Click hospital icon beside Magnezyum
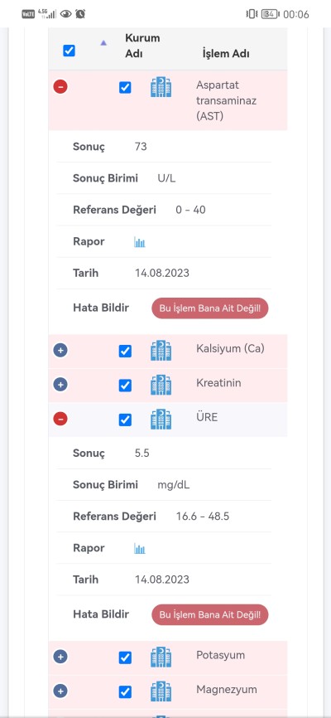 (x=161, y=691)
